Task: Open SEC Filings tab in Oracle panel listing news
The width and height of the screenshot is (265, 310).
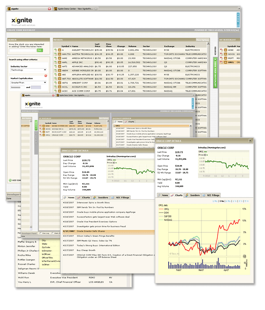Action: pyautogui.click(x=120, y=198)
